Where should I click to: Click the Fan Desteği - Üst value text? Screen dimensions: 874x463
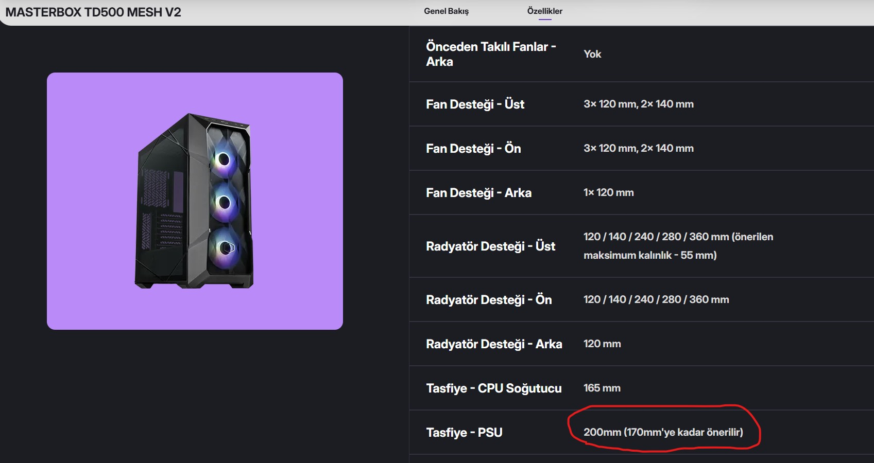point(639,104)
